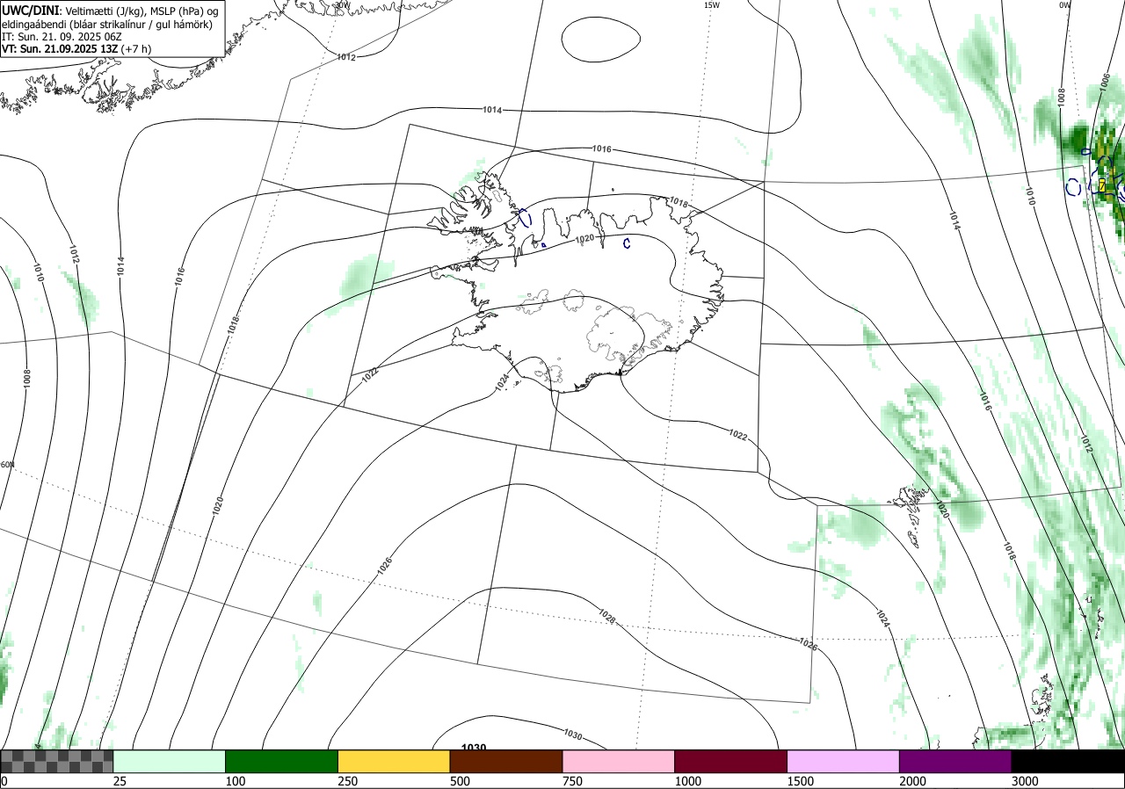Choose the light purple 1500–2000 legend swatch
The width and height of the screenshot is (1125, 789).
click(844, 761)
